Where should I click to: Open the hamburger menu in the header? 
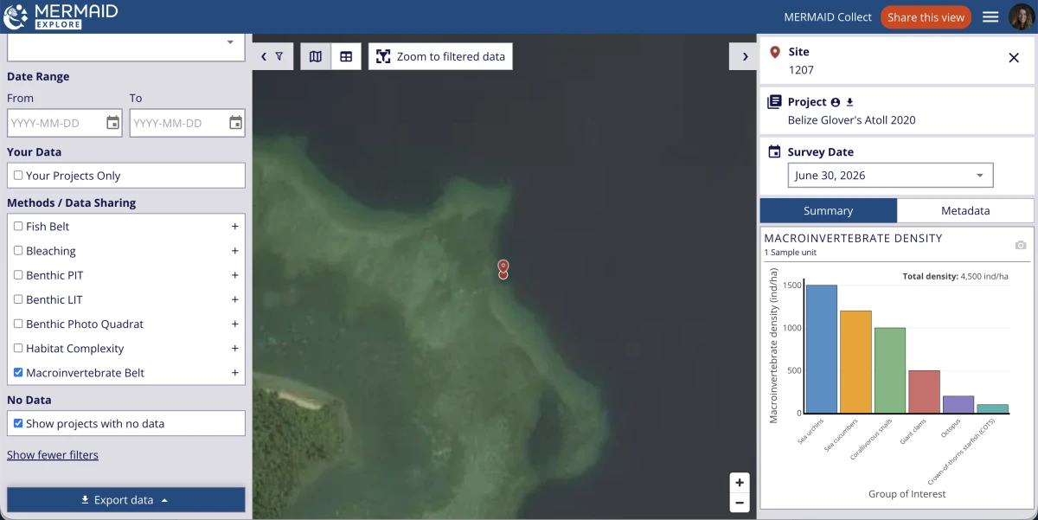point(990,17)
